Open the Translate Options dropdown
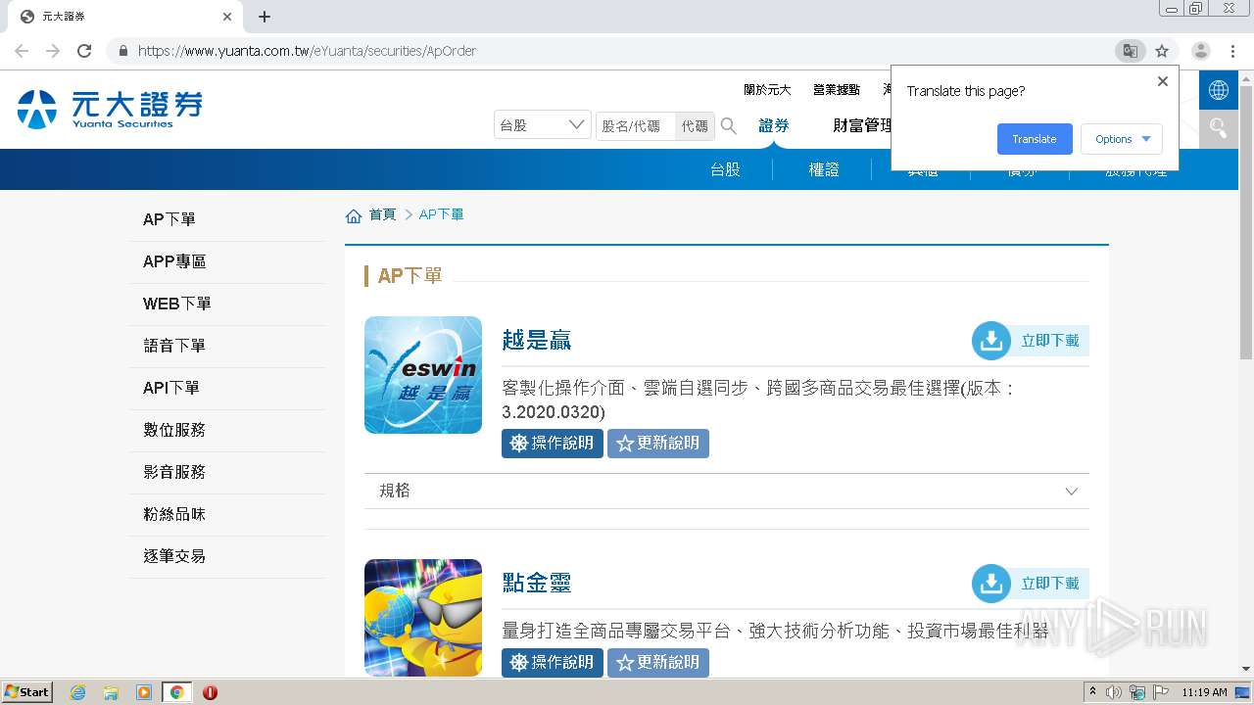This screenshot has height=705, width=1254. tap(1122, 139)
